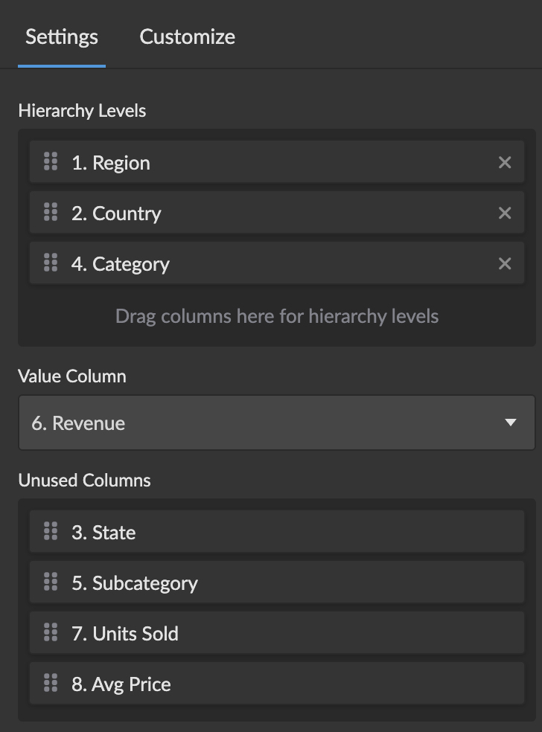Click the 2. Country hierarchy level

[x=223, y=213]
